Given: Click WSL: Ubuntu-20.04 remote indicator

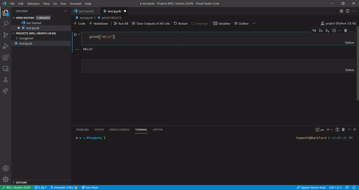Looking at the screenshot, I should click(16, 188).
